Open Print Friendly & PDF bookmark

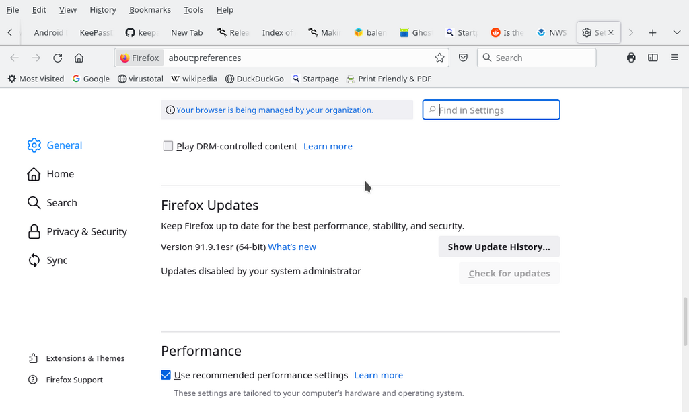click(x=389, y=79)
